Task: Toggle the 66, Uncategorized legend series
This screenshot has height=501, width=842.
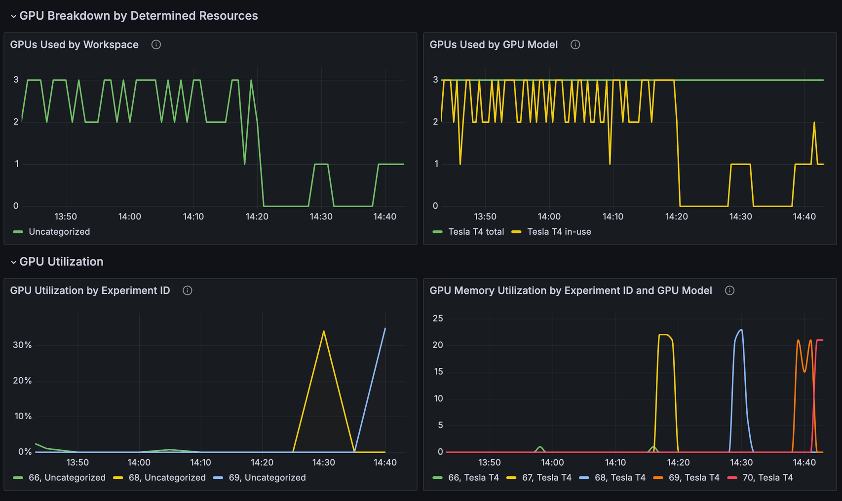Action: point(67,477)
